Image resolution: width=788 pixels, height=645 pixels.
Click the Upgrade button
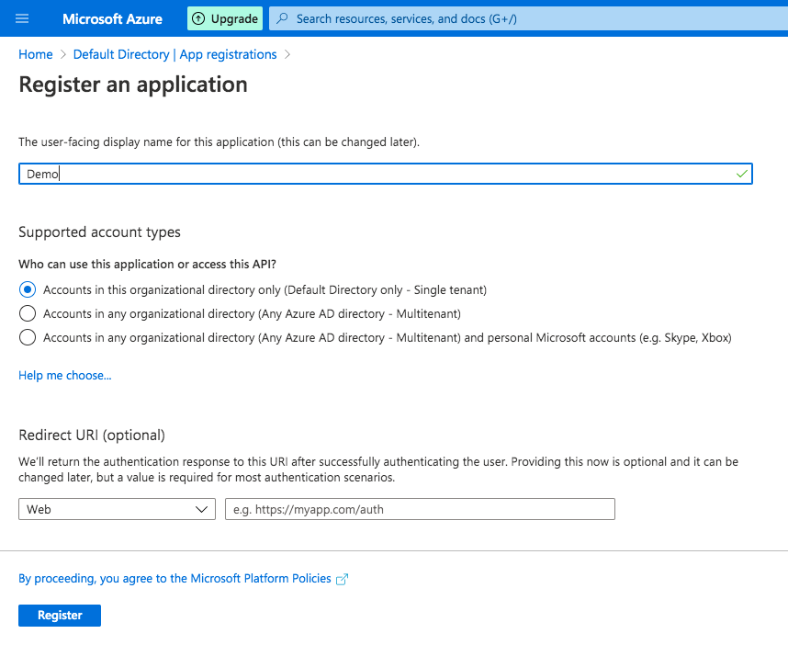tap(225, 18)
